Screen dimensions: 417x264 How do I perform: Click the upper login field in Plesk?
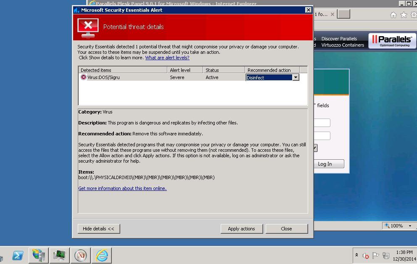coord(322,123)
